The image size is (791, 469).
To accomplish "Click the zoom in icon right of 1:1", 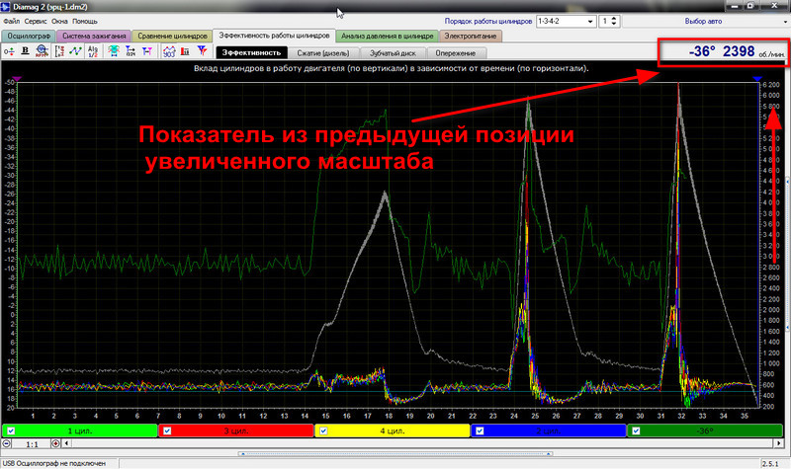I will (x=55, y=443).
